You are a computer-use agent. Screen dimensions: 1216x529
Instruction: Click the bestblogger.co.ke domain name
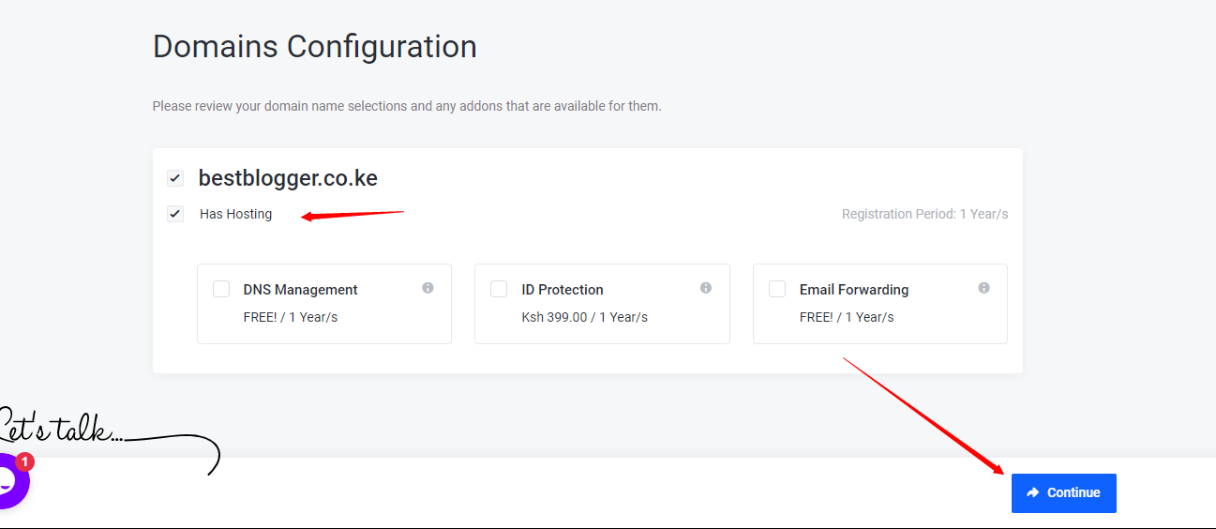click(x=288, y=178)
